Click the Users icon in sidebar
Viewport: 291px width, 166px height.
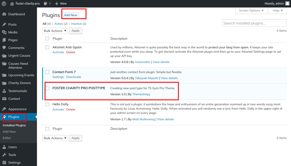4,147
